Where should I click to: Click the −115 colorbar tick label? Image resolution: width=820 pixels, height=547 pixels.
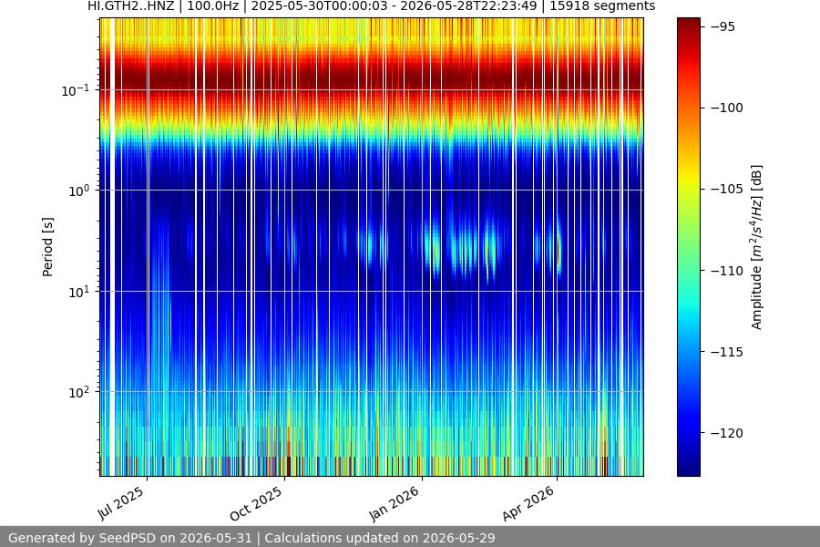(x=726, y=352)
